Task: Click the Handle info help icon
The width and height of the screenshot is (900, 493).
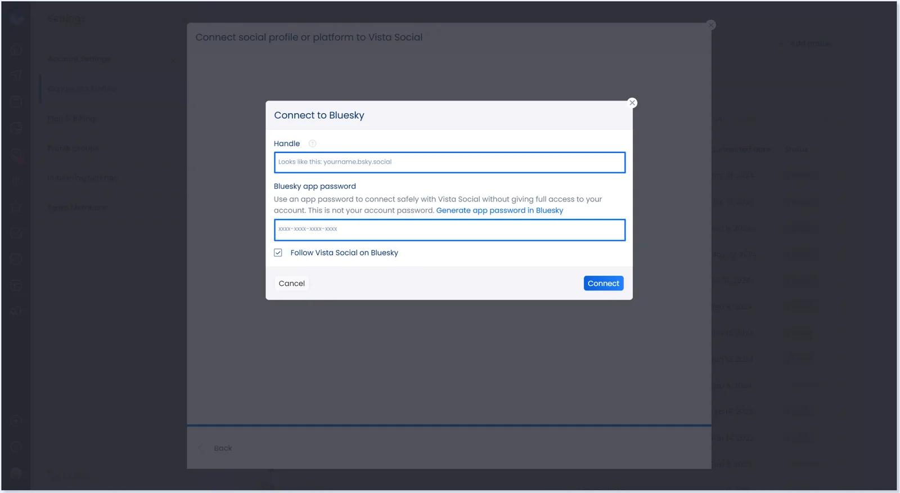Action: point(312,144)
